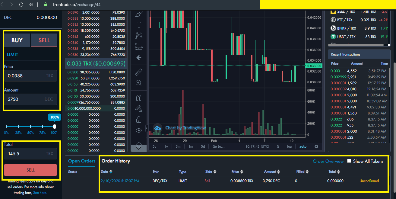The width and height of the screenshot is (396, 199).
Task: Select the Measure ruler tool
Action: click(x=139, y=72)
